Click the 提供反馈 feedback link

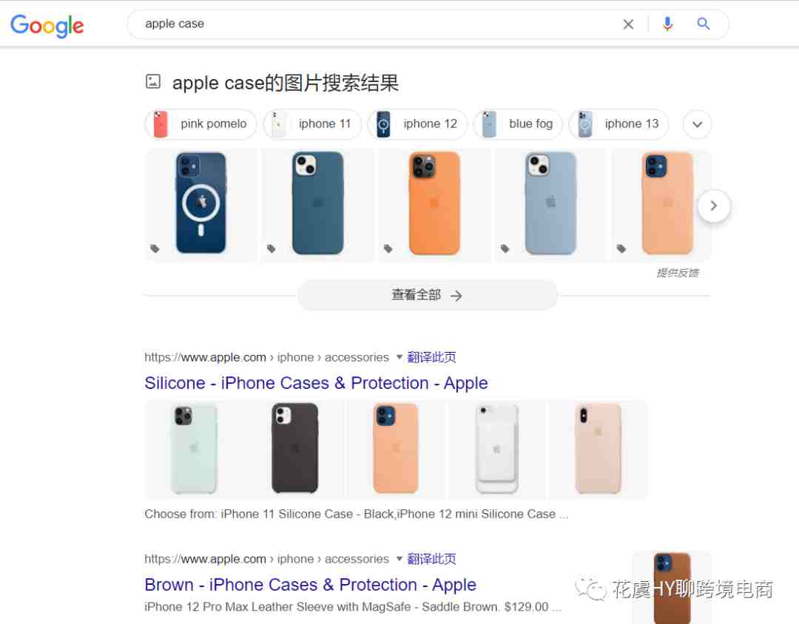pyautogui.click(x=677, y=273)
